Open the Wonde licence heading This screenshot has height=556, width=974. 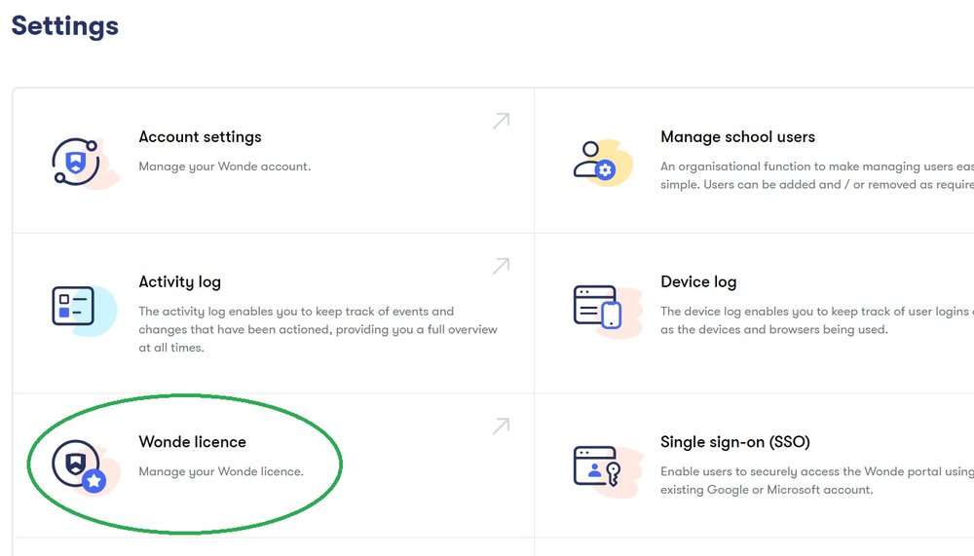(x=193, y=442)
